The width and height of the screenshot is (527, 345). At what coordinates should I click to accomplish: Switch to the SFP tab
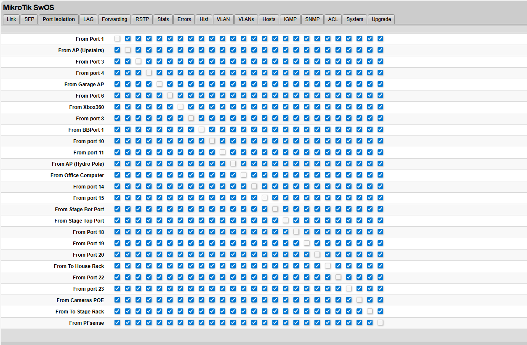tap(29, 19)
